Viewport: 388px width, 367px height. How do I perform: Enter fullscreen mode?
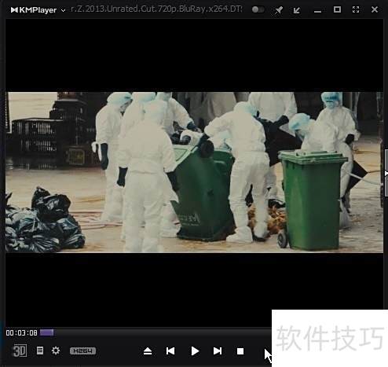356,9
